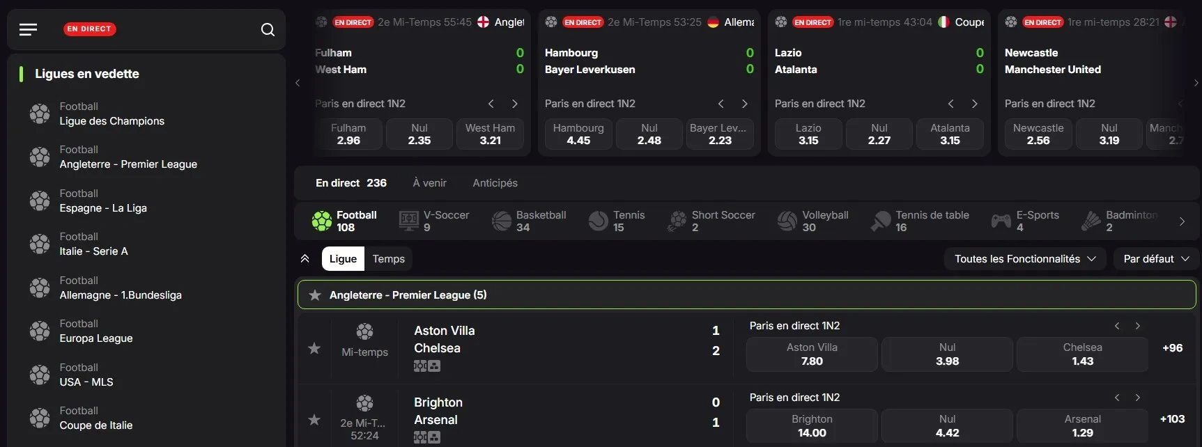Viewport: 1202px width, 447px height.
Task: Show more Aston Villa markets +96
Action: point(1172,348)
